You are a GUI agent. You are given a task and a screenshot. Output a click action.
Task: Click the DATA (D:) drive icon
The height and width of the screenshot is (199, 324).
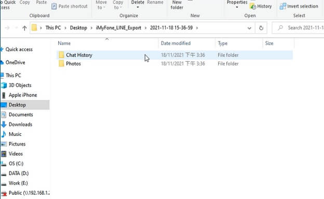click(x=4, y=174)
